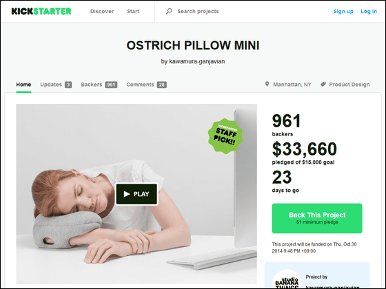Screen dimensions: 386x289
Task: Open the Discover menu
Action: coord(102,11)
